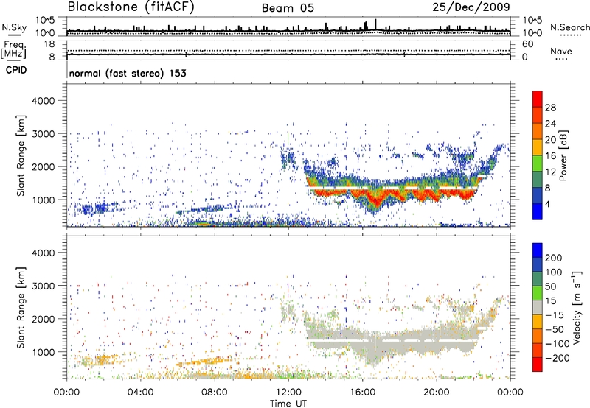
Task: Click the 20:00 time tick label
Action: tap(436, 393)
